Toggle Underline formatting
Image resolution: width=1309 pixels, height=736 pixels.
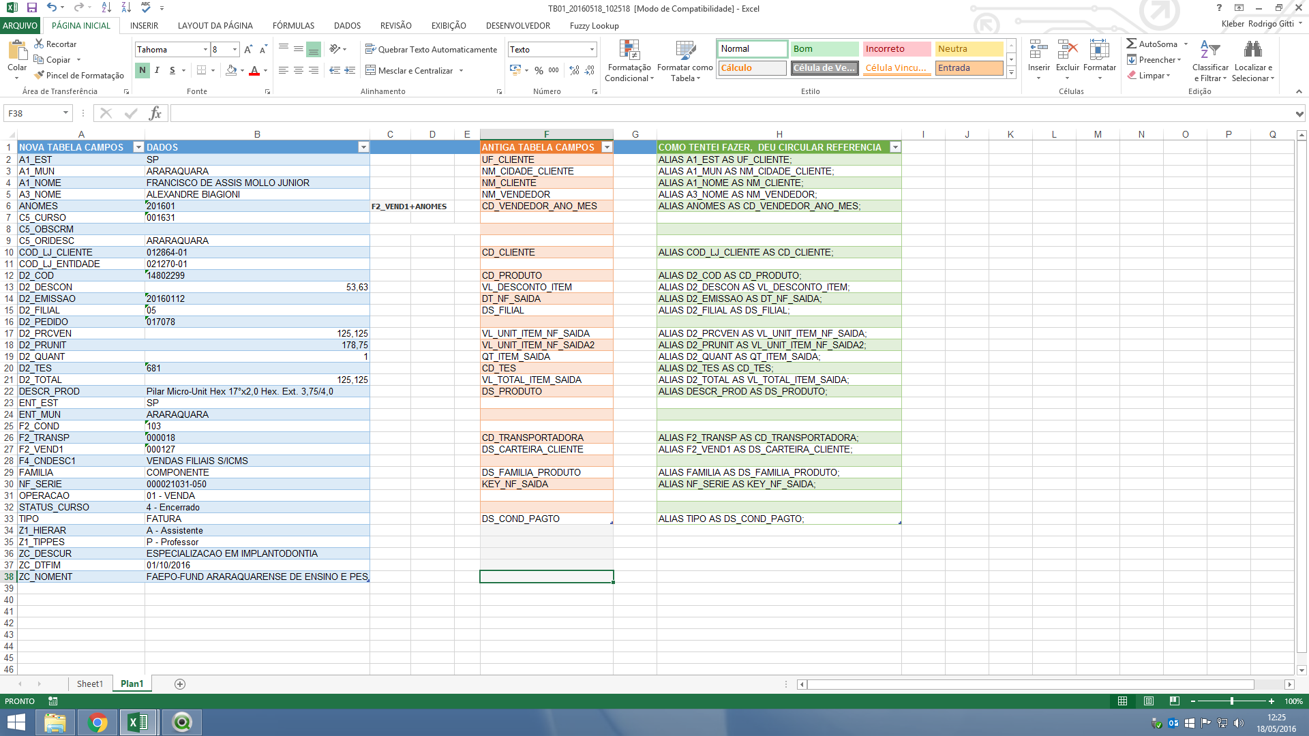[172, 70]
